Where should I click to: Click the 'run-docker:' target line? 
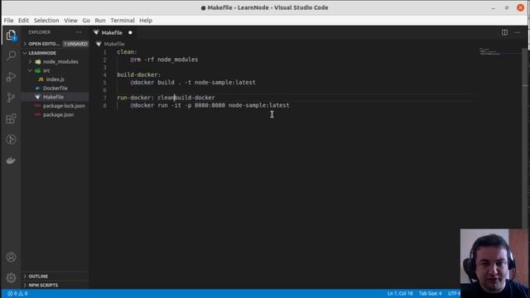166,98
